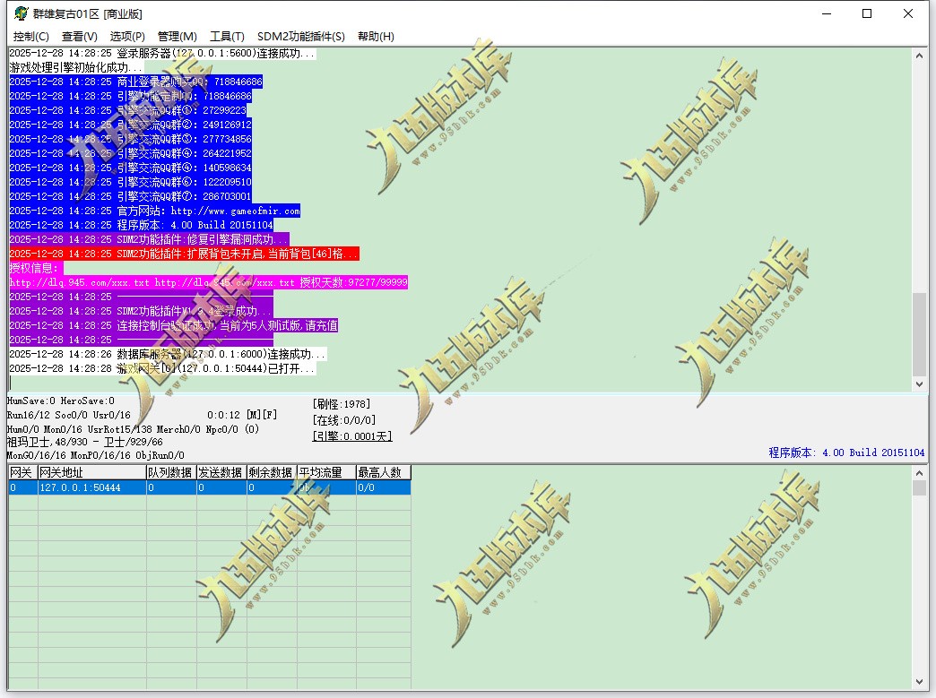
Task: Select gateway row 127.0.0.1:50444
Action: 210,487
